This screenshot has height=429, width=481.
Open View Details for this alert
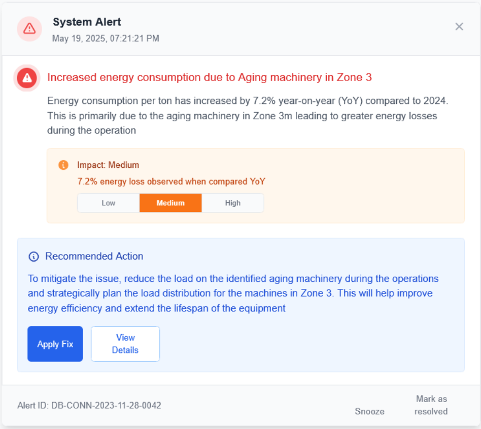pyautogui.click(x=125, y=344)
